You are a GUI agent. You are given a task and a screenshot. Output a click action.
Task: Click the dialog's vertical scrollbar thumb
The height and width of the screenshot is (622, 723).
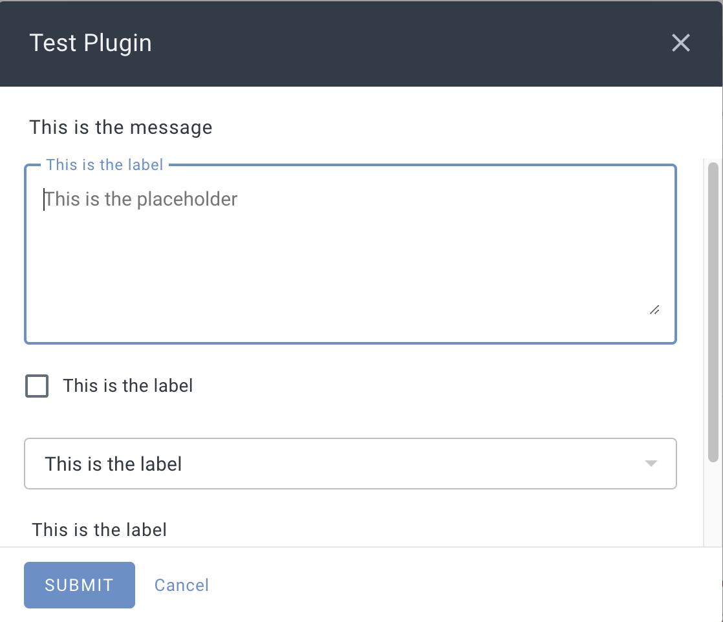[713, 312]
